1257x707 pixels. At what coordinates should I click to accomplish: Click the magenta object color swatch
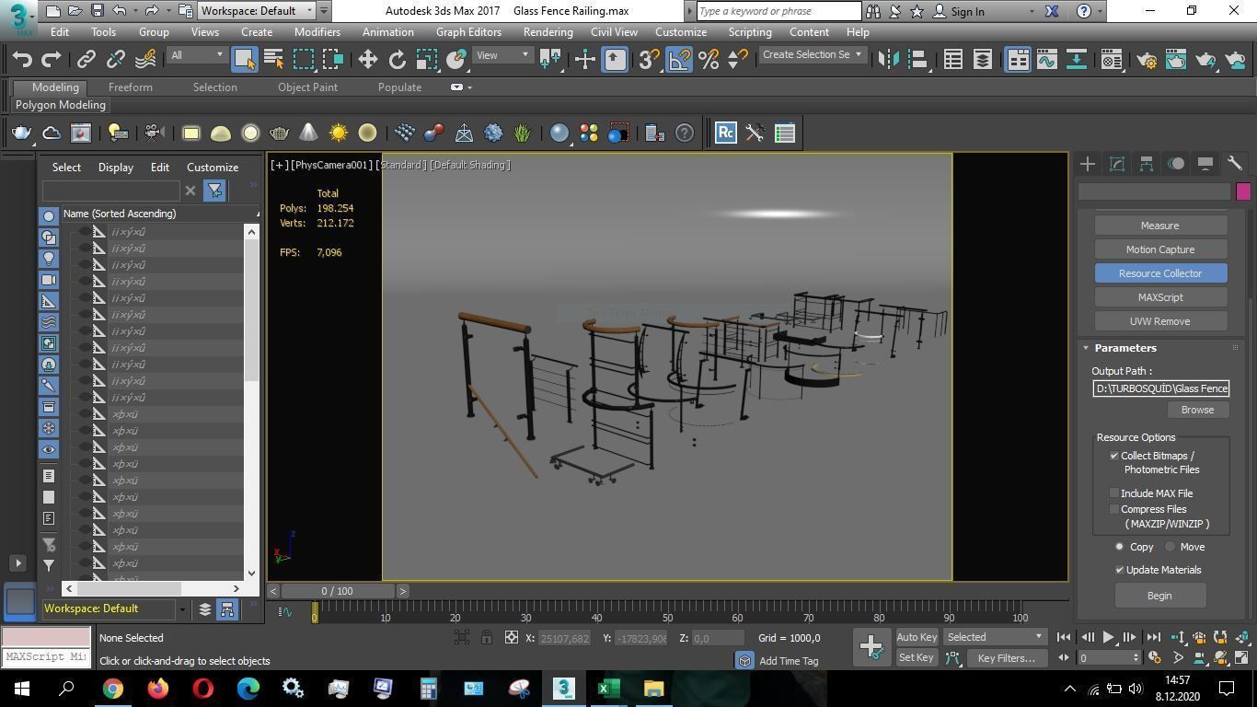point(1243,191)
